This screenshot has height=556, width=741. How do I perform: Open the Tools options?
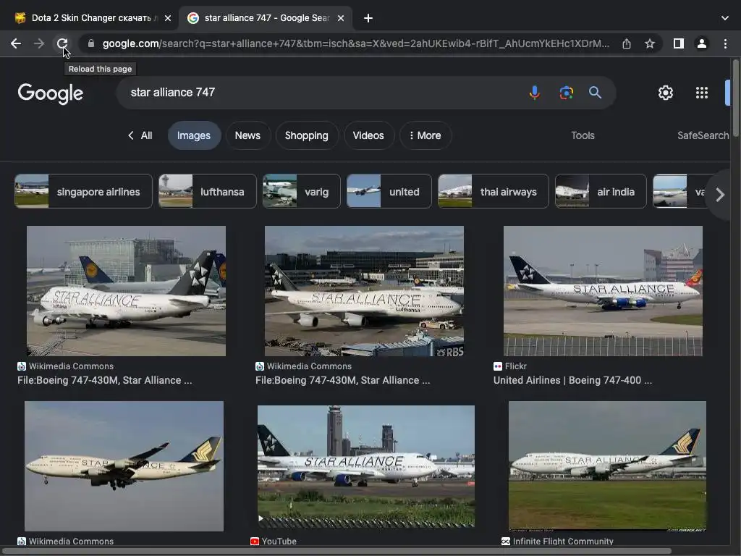click(x=583, y=135)
